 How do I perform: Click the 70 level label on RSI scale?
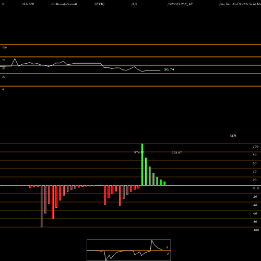(x=4, y=60)
